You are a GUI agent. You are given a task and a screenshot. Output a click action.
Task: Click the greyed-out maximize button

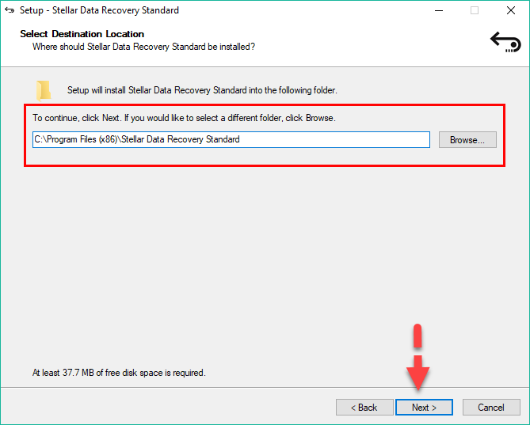[475, 10]
